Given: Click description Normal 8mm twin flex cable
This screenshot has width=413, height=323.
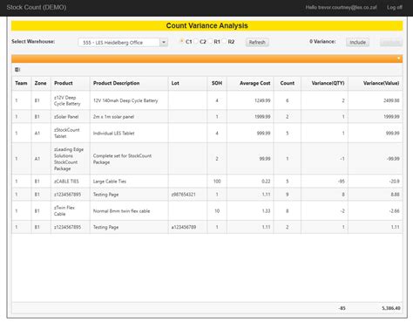Looking at the screenshot, I should [x=121, y=211].
